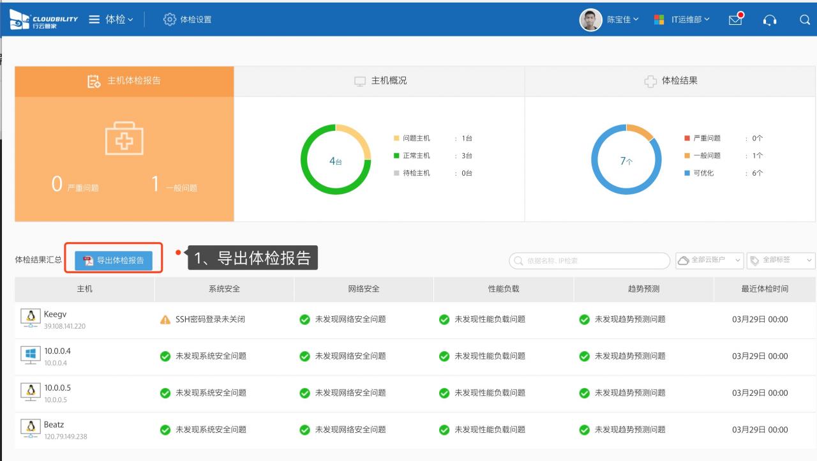Image resolution: width=817 pixels, height=461 pixels.
Task: Select the 主机概况 panel header
Action: pos(380,81)
